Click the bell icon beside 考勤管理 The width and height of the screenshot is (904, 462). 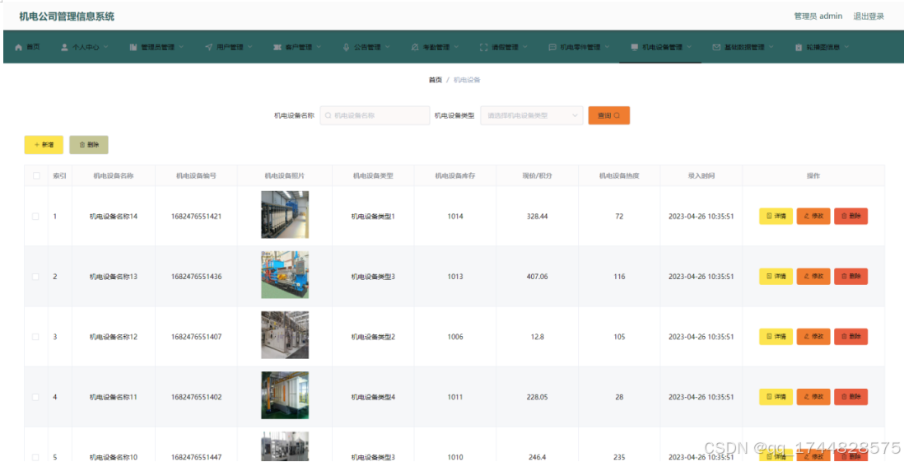[x=415, y=47]
